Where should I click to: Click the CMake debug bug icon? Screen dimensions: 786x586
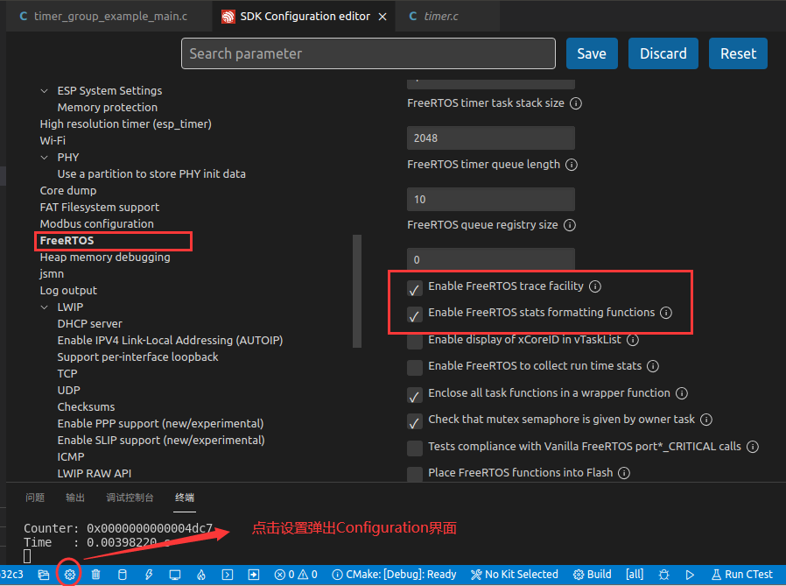point(664,575)
